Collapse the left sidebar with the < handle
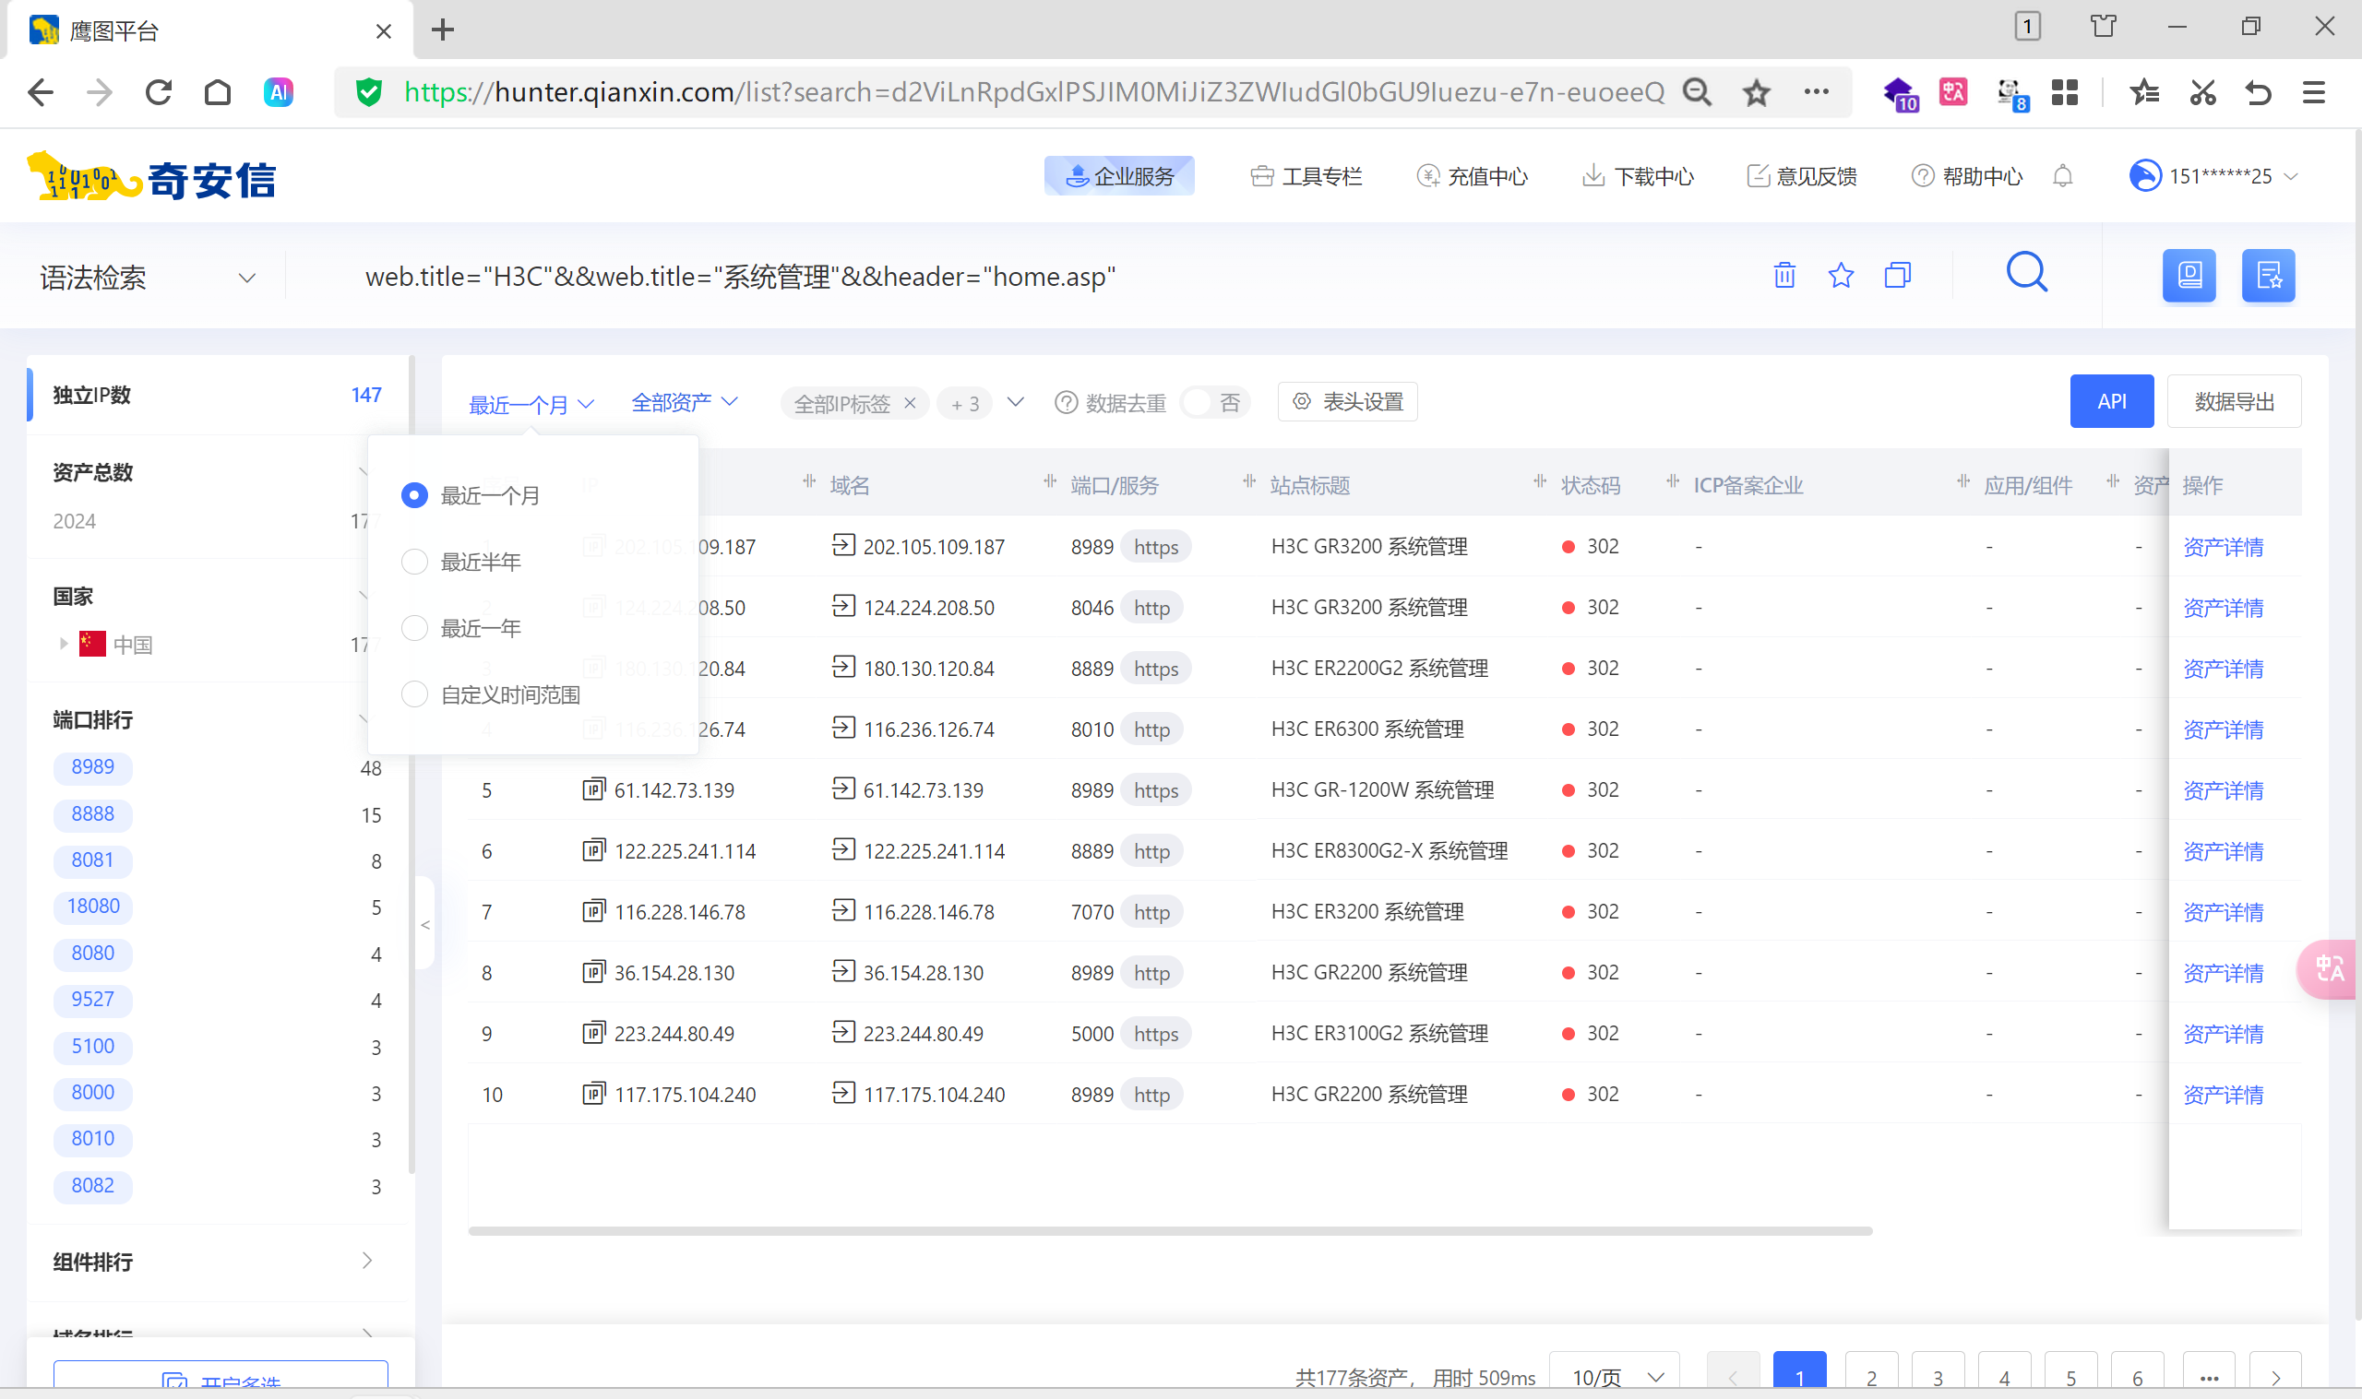The width and height of the screenshot is (2362, 1399). click(x=425, y=925)
